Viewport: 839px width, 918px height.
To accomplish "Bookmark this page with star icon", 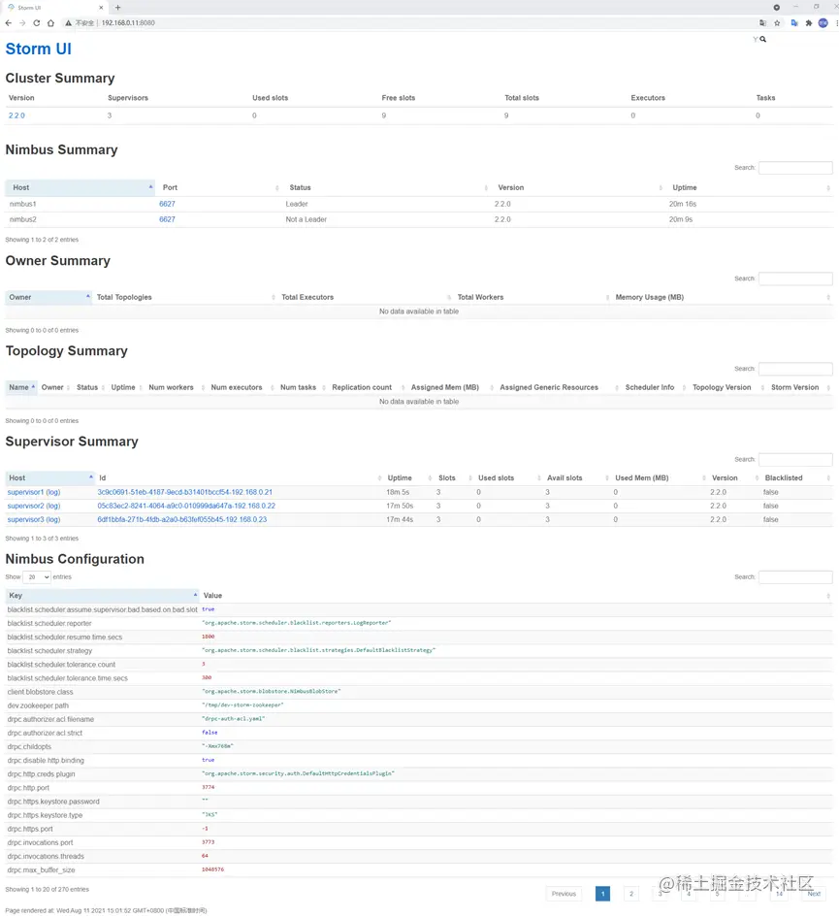I will [777, 23].
